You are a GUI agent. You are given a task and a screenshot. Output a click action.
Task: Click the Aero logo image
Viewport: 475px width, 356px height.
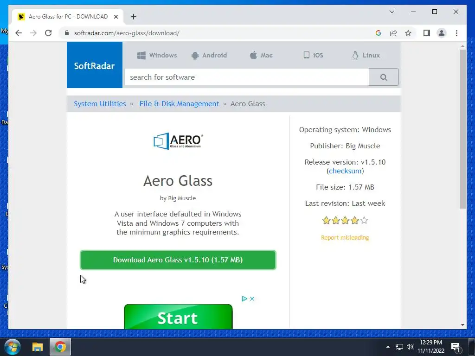click(178, 141)
